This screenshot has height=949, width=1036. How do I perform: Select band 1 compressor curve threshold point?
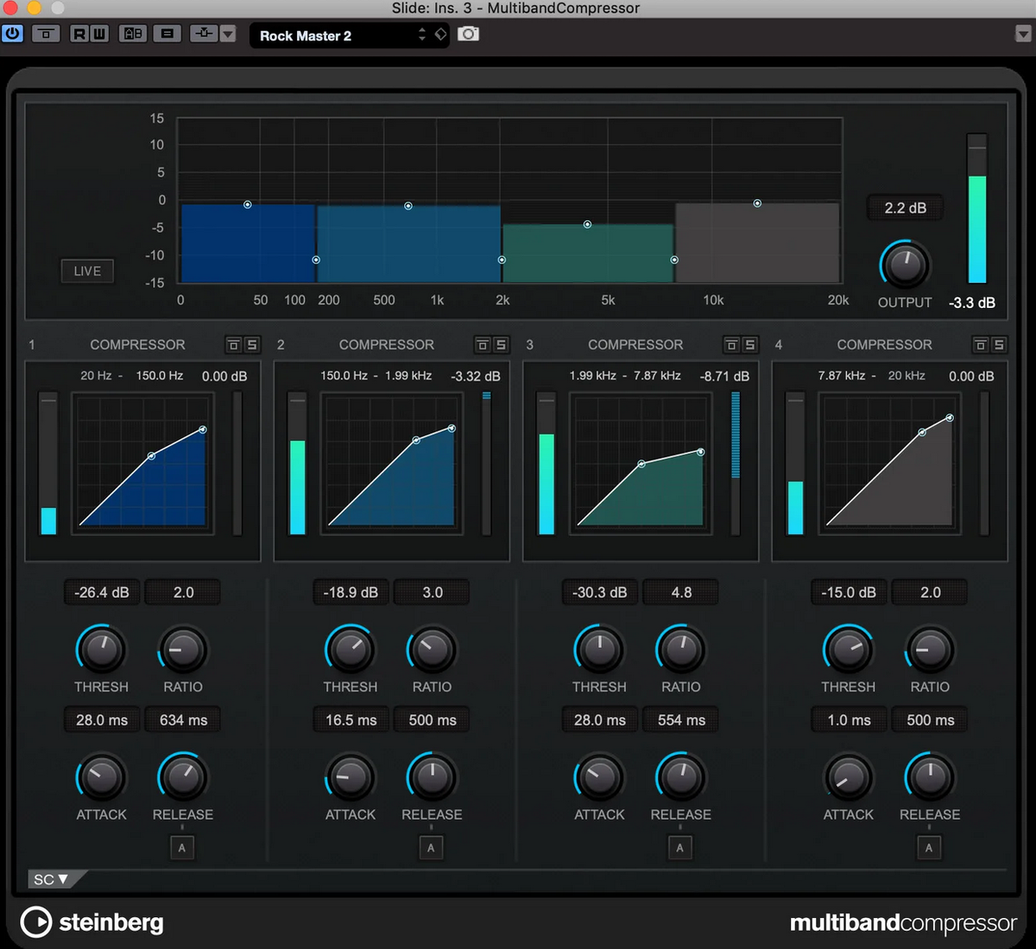[x=151, y=456]
